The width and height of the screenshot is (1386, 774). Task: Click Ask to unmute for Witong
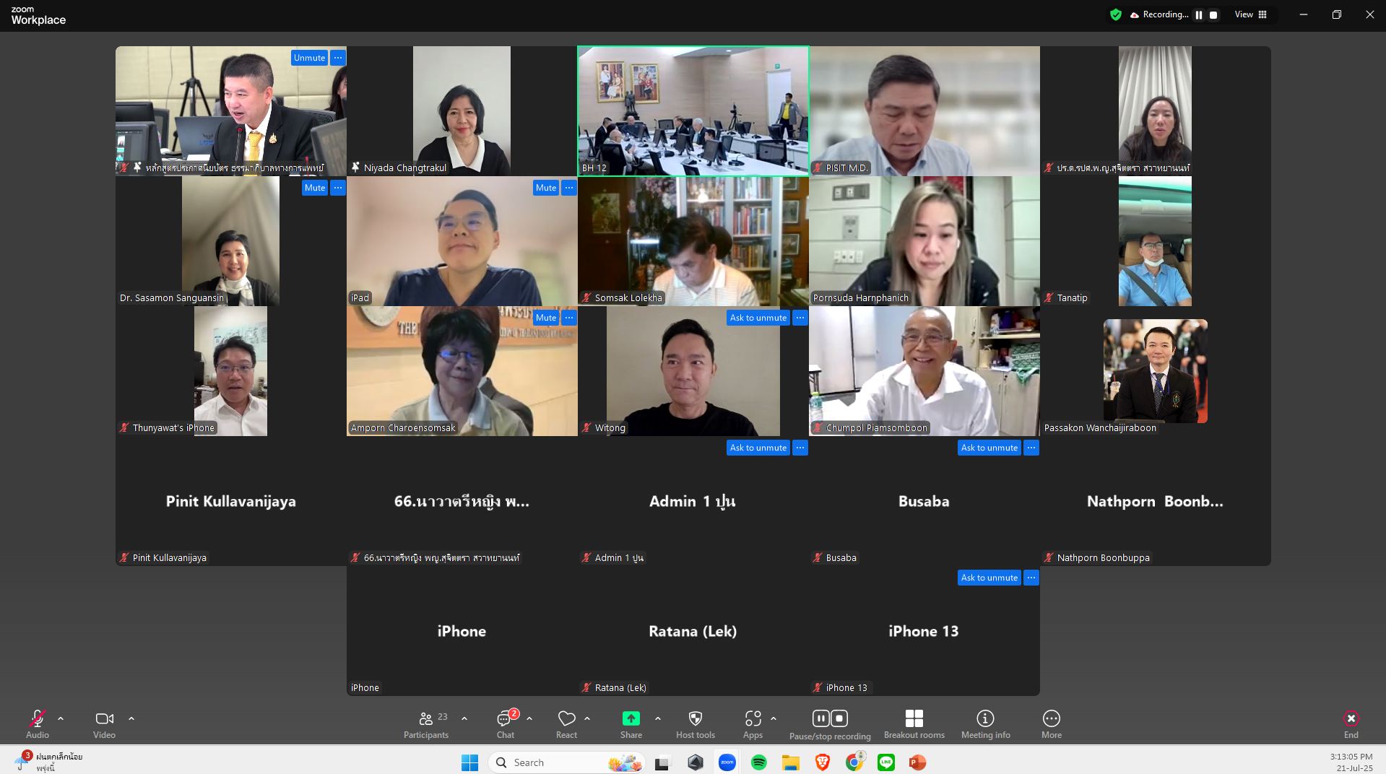click(758, 318)
